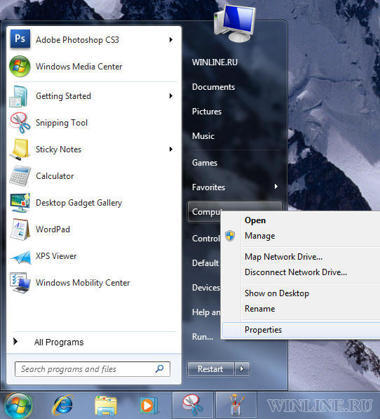Click Search programs and files box

click(x=93, y=369)
